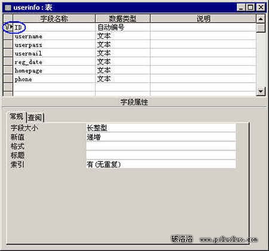Switch to the 查阅 tab

click(x=35, y=118)
